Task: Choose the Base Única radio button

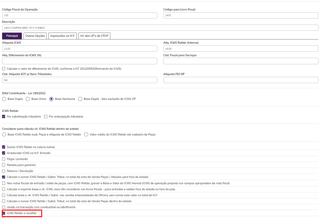Action: [x=28, y=99]
